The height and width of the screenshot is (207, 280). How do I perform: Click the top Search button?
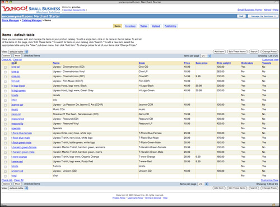coord(254,51)
